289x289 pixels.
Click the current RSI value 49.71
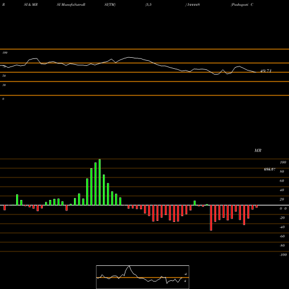(266, 71)
